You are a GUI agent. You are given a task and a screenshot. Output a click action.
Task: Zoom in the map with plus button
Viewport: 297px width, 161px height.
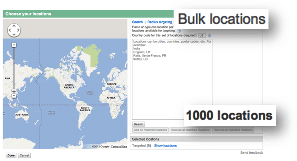click(x=14, y=45)
